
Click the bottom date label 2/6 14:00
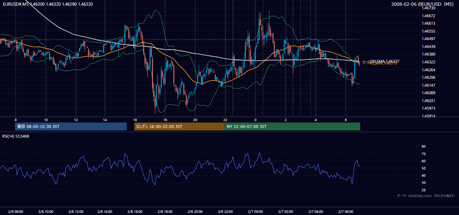(x=106, y=212)
